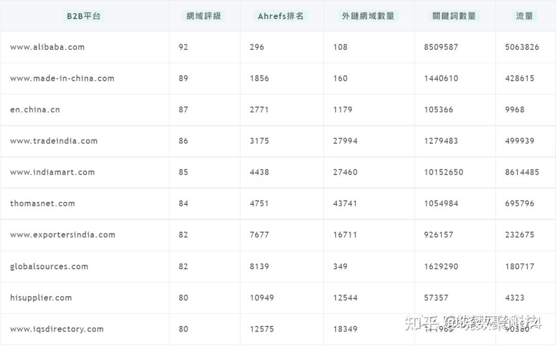This screenshot has height=346, width=556.
Task: Click Ahrefs rank value 10949
Action: point(262,298)
